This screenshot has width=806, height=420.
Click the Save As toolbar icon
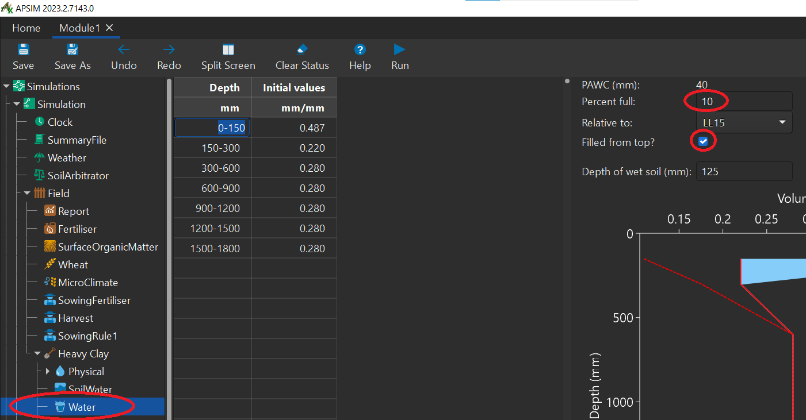(x=72, y=49)
